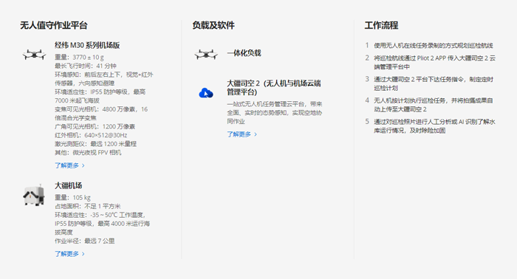Click the 重量: 105 kg spec
This screenshot has height=279, width=517.
(x=72, y=197)
